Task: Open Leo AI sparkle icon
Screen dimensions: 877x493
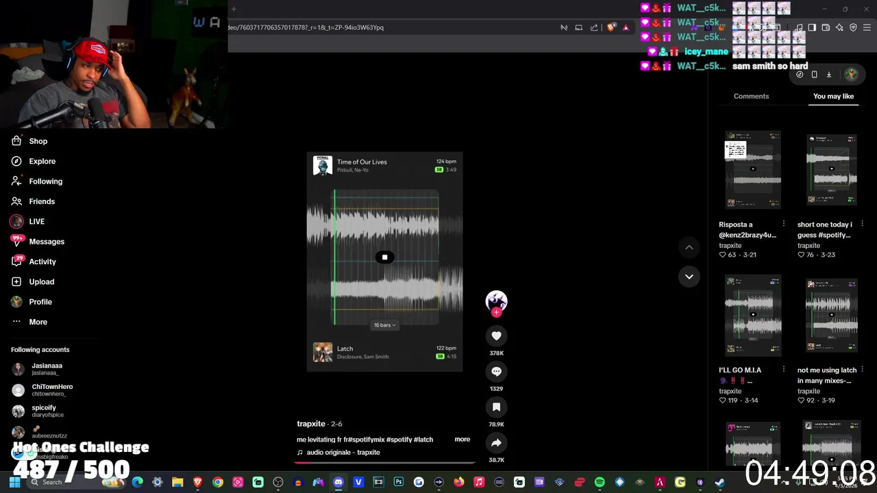Action: coord(839,27)
